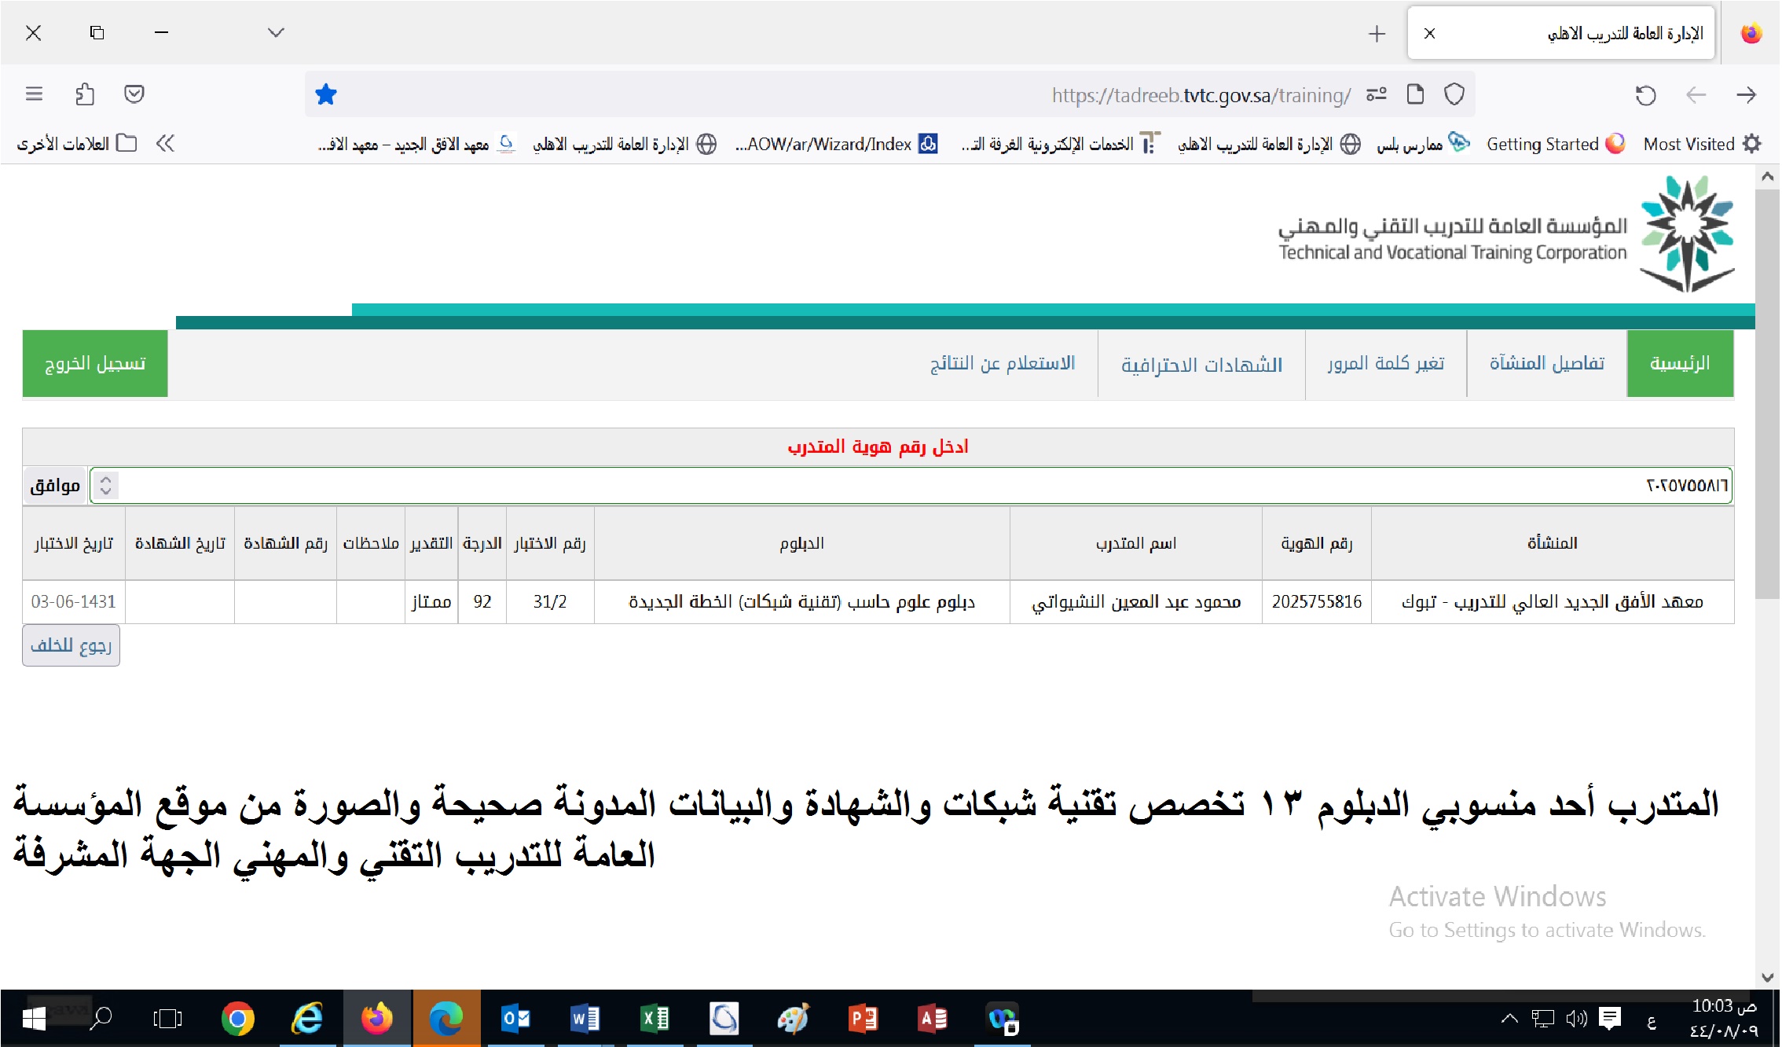The width and height of the screenshot is (1782, 1047).
Task: Expand the system tray hidden icons arrow
Action: coord(1509,1019)
